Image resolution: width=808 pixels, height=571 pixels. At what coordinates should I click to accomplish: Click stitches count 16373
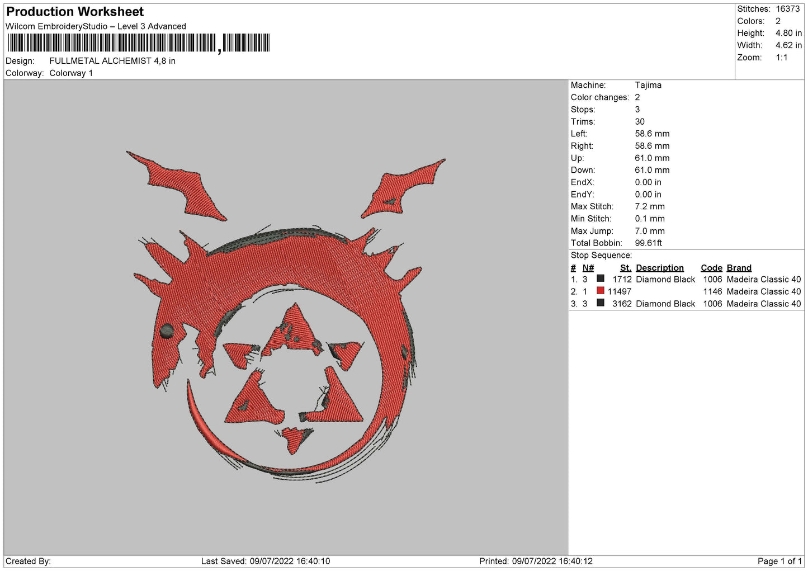[x=788, y=9]
